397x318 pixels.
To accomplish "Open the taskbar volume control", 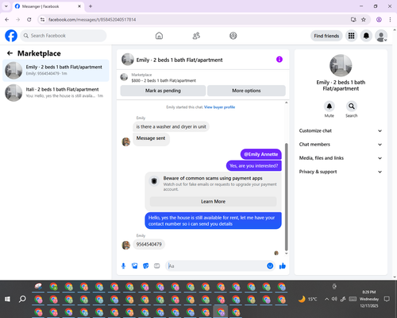I will [x=334, y=299].
